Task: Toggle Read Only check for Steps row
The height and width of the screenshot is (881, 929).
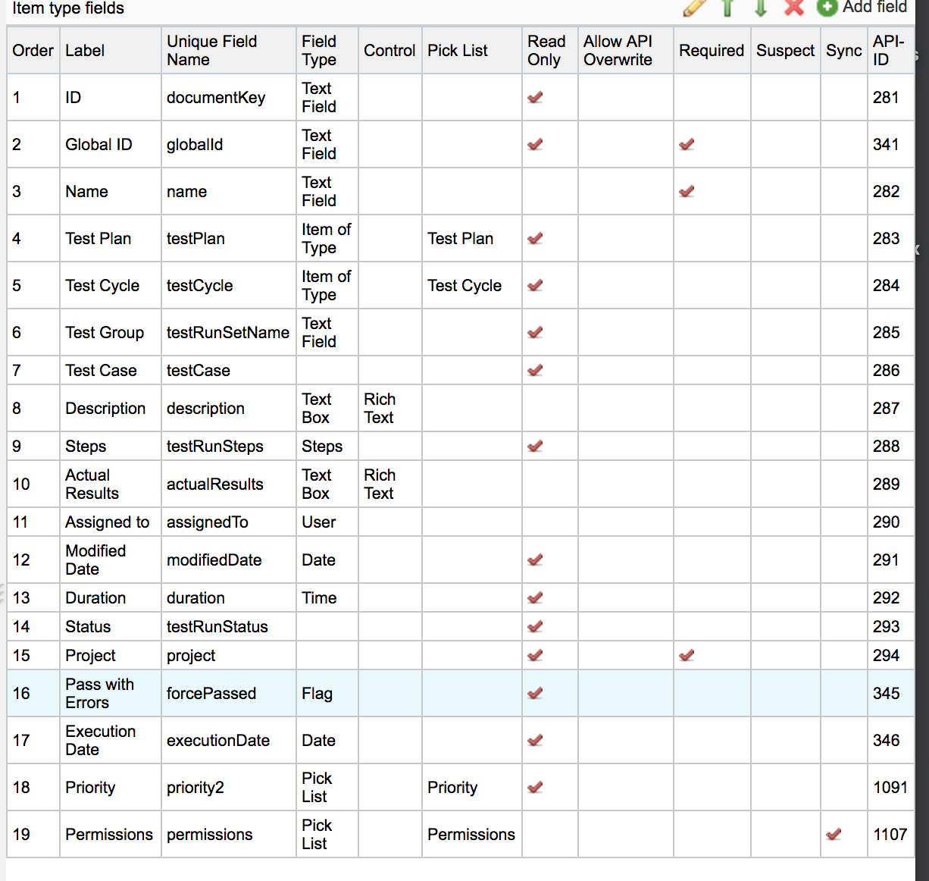Action: coord(535,446)
